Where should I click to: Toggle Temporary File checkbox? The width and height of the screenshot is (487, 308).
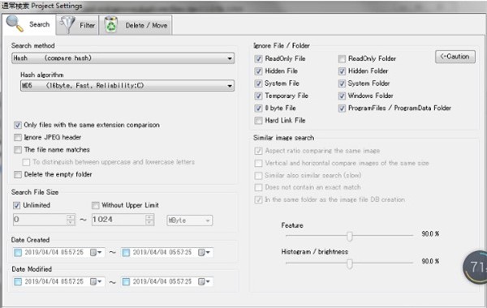(258, 96)
